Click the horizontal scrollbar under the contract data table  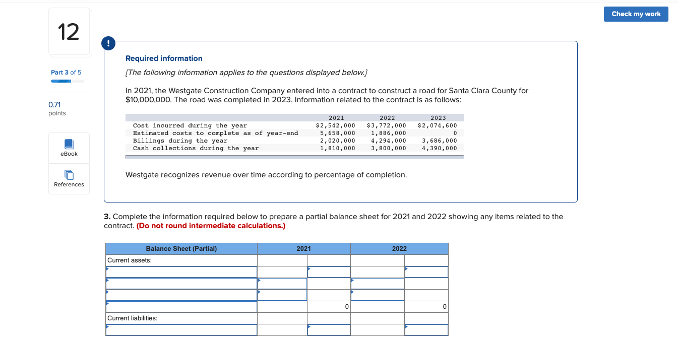click(x=294, y=157)
